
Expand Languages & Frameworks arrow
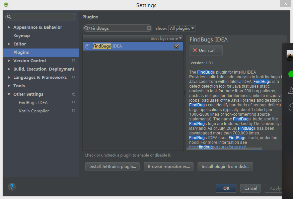pyautogui.click(x=9, y=78)
